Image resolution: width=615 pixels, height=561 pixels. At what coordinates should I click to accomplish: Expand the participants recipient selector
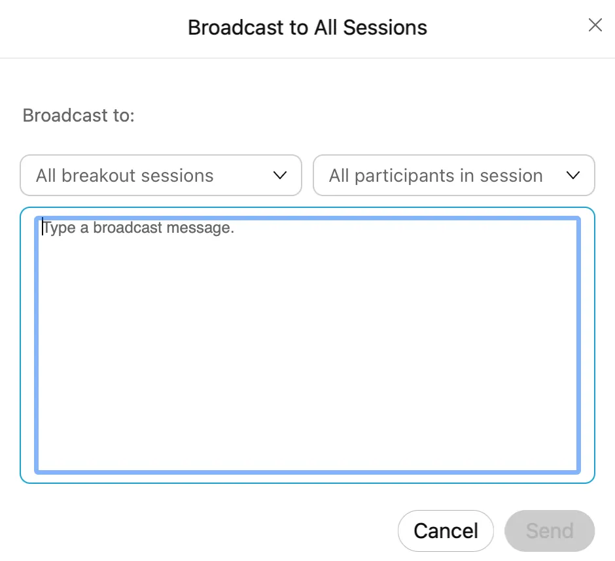tap(453, 175)
